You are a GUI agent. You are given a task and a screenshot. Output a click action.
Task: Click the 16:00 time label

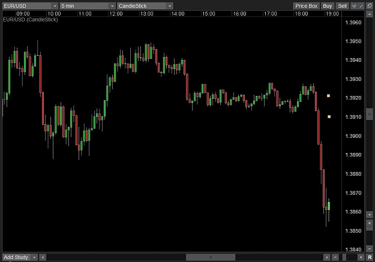point(239,14)
